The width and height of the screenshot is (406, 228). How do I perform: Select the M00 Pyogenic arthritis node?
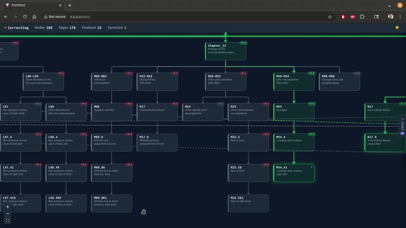pos(112,112)
